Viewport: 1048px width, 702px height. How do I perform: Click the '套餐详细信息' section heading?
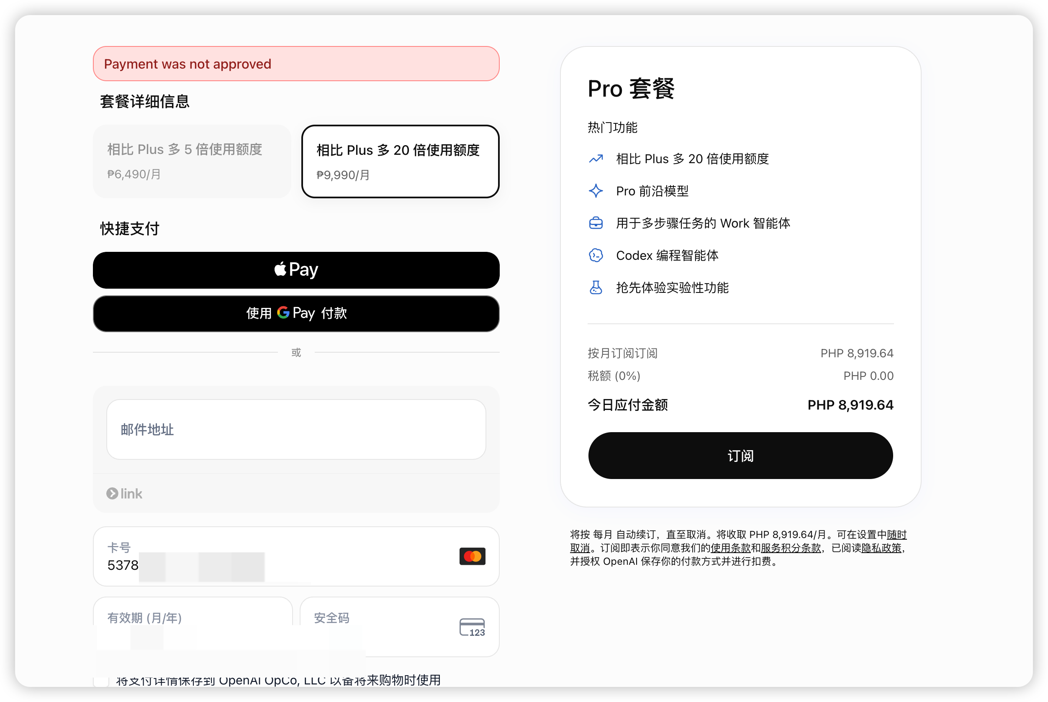(x=145, y=102)
